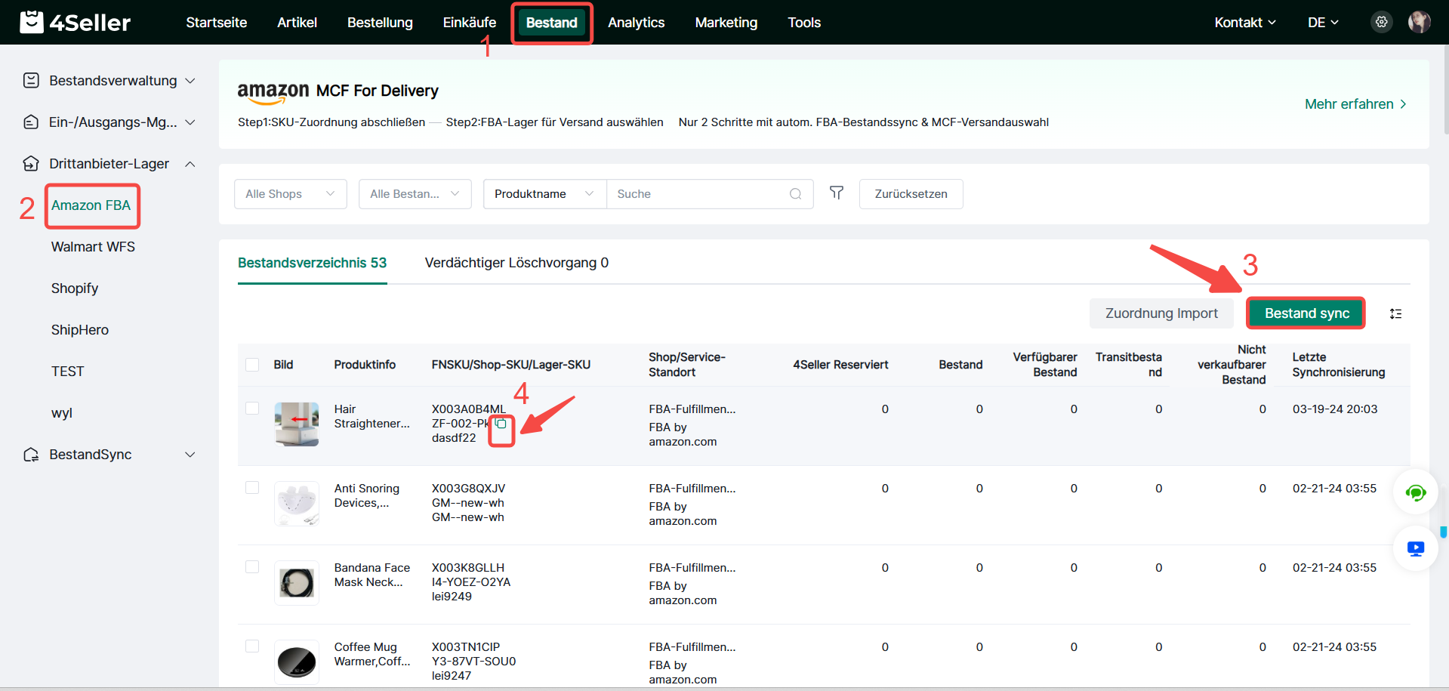Viewport: 1449px width, 691px height.
Task: Follow the Mehr erfahren link
Action: [x=1355, y=104]
